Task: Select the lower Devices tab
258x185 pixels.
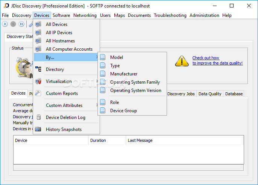Action: tap(18, 93)
